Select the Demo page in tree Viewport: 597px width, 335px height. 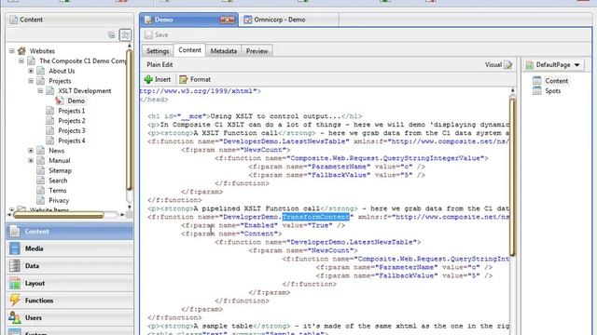pyautogui.click(x=76, y=100)
